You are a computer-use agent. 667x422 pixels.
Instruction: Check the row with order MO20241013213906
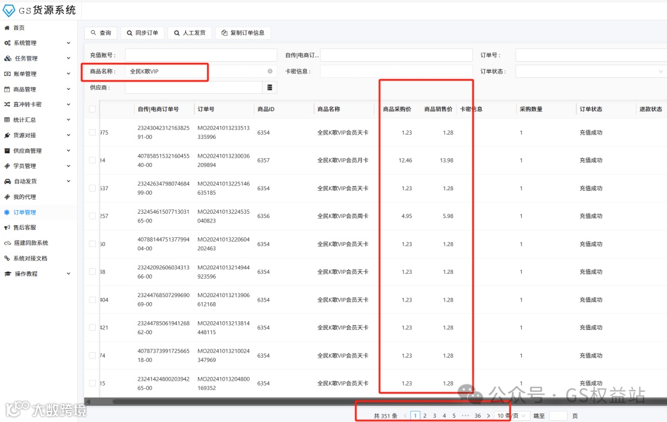pos(92,300)
